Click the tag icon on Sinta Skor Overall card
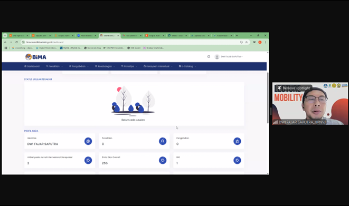The height and width of the screenshot is (206, 349). 163,160
